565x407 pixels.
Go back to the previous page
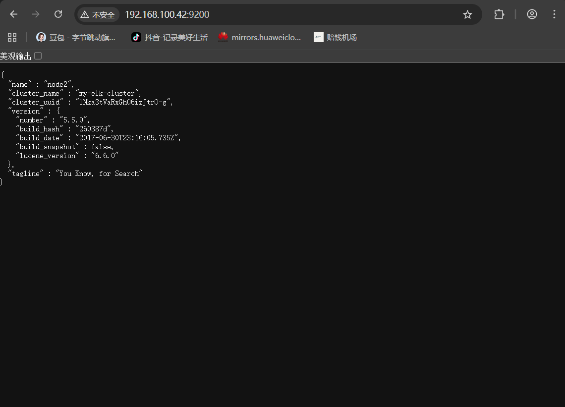(x=14, y=14)
